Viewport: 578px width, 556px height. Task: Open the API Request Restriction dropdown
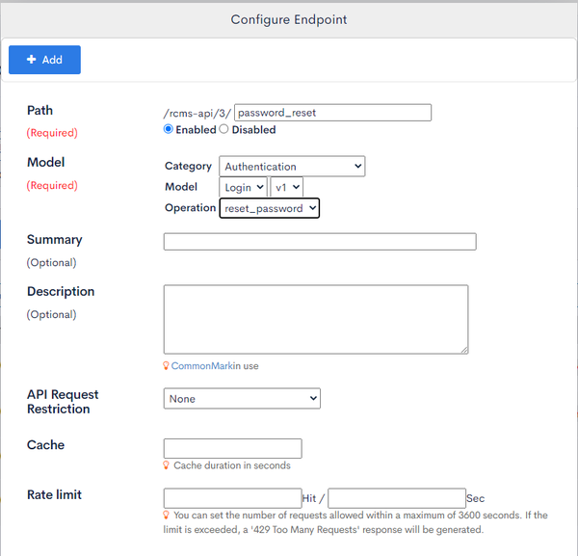pyautogui.click(x=242, y=399)
